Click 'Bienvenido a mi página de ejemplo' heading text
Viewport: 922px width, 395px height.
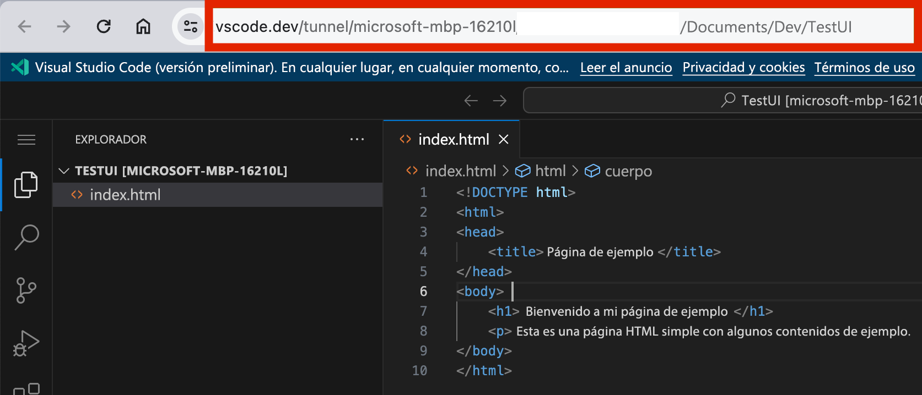[x=627, y=311]
